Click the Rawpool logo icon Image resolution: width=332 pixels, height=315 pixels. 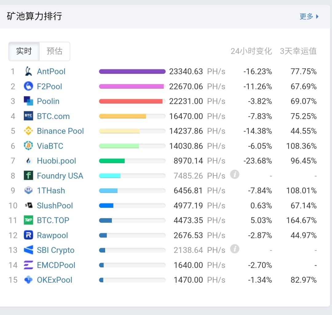coord(28,235)
